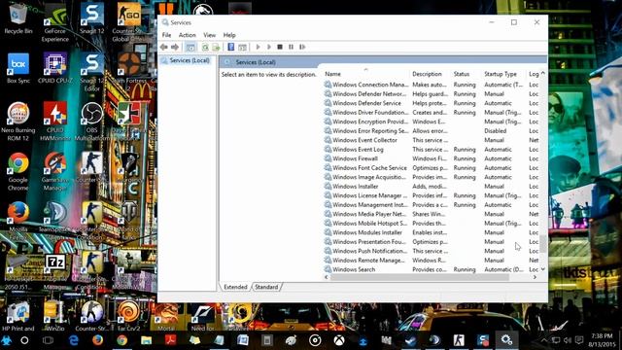
Task: Select Windows Management Instrumentation service
Action: pyautogui.click(x=432, y=205)
